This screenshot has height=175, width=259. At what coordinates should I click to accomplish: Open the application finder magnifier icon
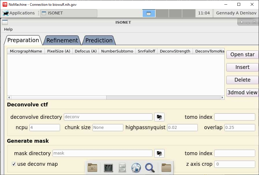click(150, 168)
